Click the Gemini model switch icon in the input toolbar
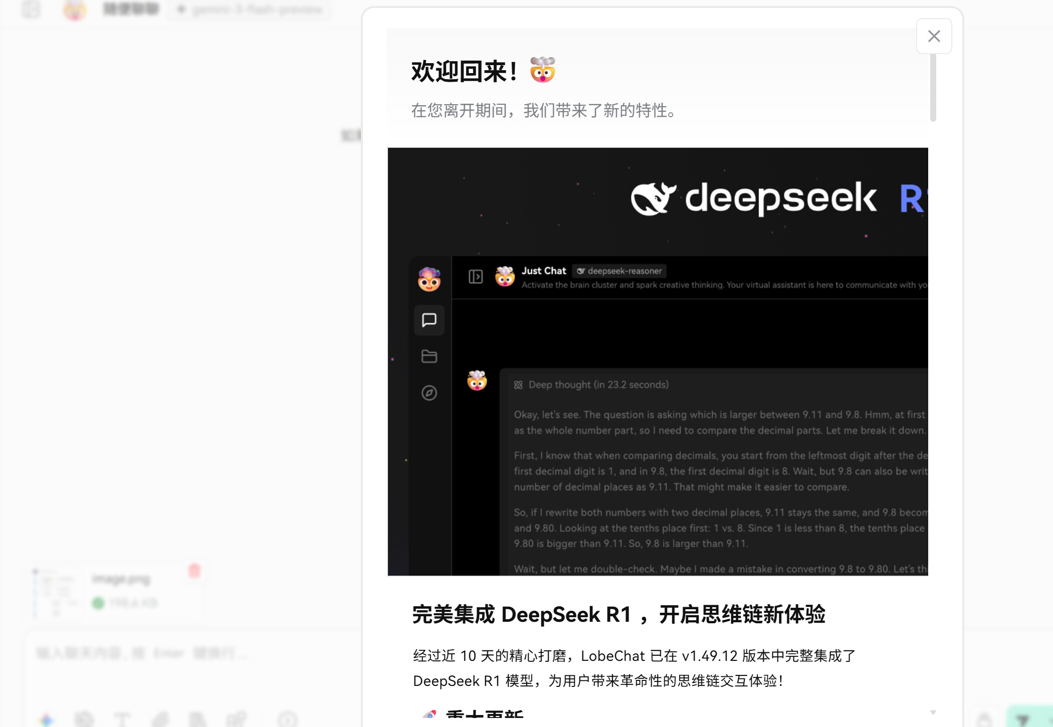1053x727 pixels. (47, 720)
